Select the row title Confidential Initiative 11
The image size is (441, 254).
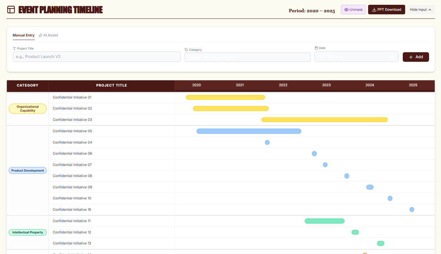(x=72, y=221)
